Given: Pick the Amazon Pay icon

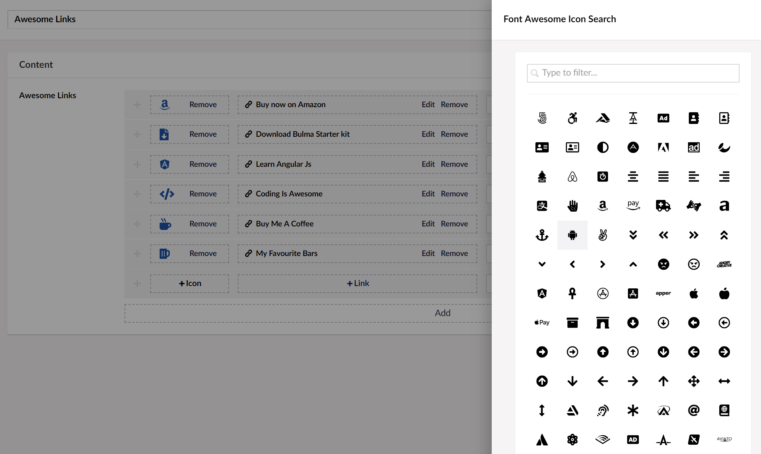Looking at the screenshot, I should (x=633, y=205).
